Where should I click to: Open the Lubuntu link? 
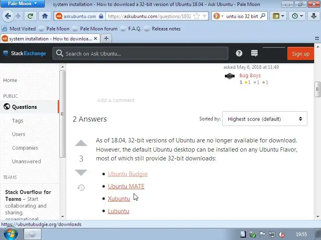click(x=118, y=211)
